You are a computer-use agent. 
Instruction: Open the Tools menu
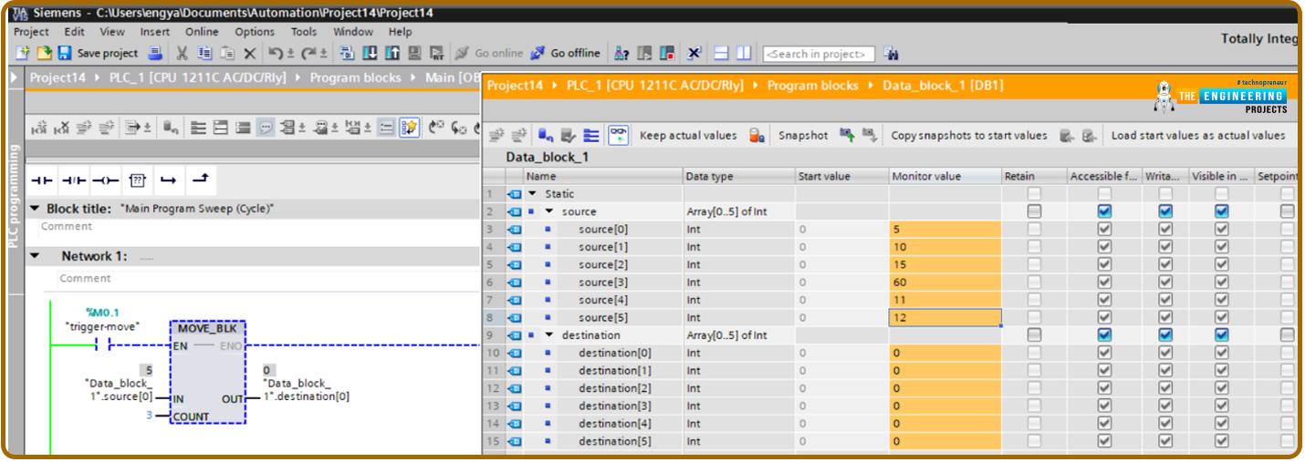(x=304, y=32)
